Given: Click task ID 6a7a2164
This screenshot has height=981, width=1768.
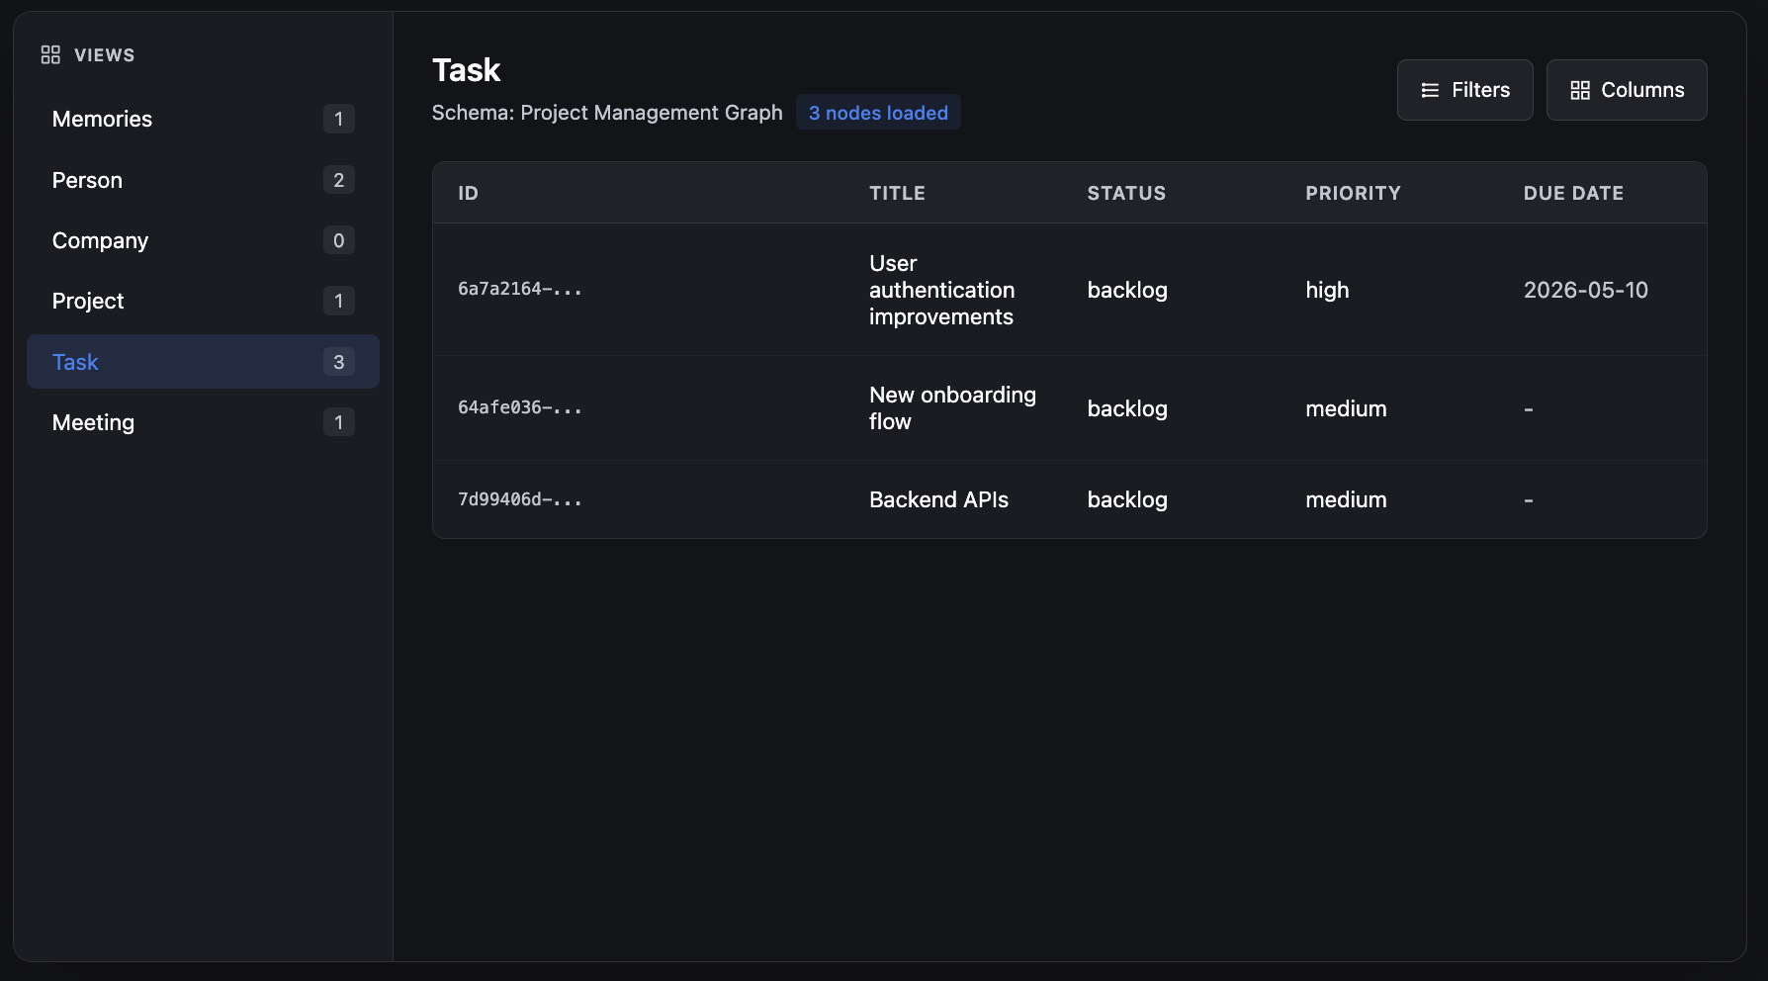Looking at the screenshot, I should (x=519, y=289).
